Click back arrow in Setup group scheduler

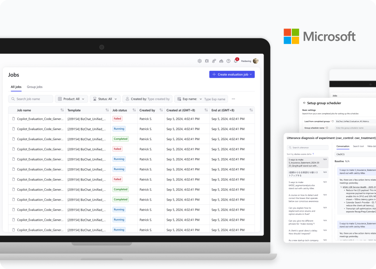[x=304, y=103]
